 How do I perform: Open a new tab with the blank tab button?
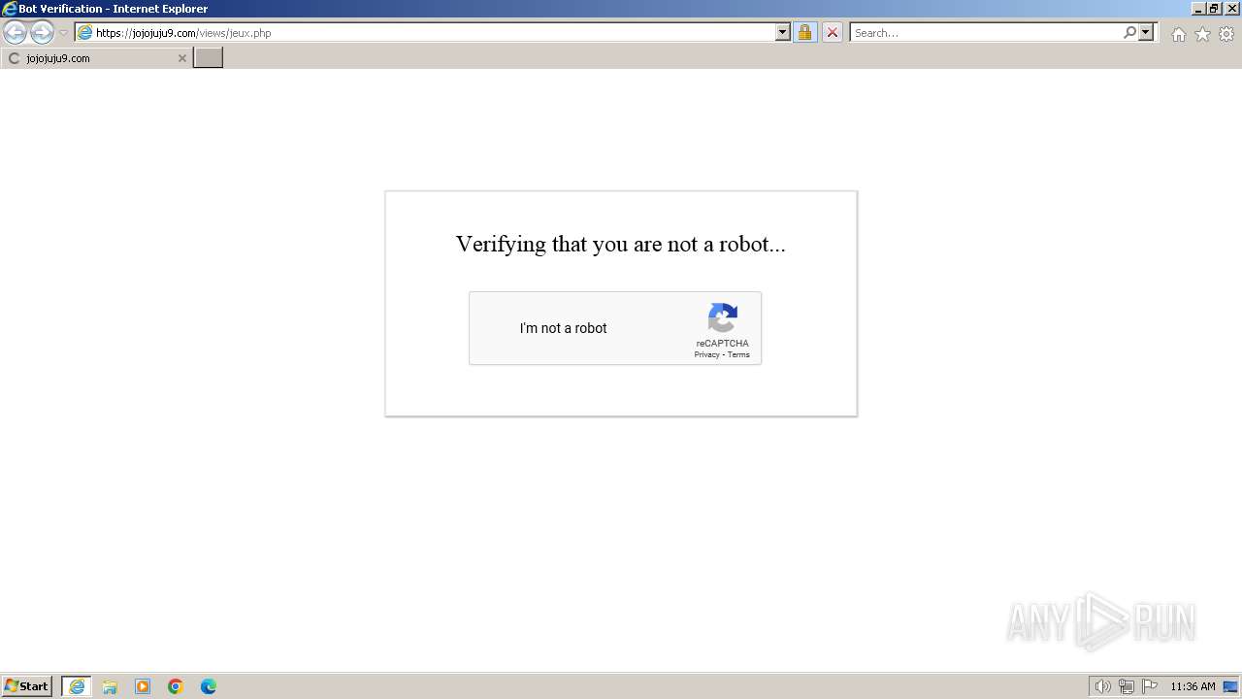point(209,58)
